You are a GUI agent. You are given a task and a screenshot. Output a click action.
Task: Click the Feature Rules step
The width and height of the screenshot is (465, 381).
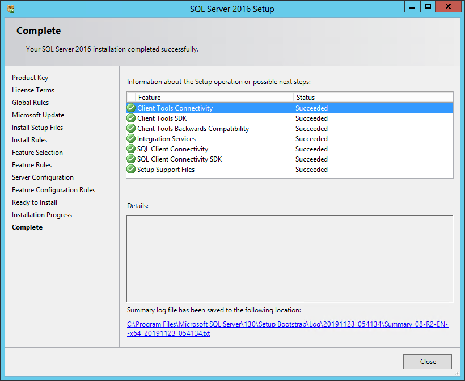[32, 165]
